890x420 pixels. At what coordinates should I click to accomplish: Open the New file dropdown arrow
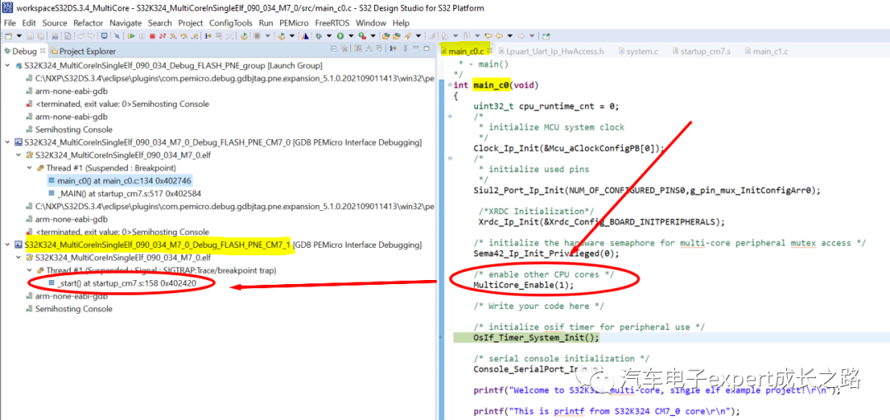(x=19, y=35)
